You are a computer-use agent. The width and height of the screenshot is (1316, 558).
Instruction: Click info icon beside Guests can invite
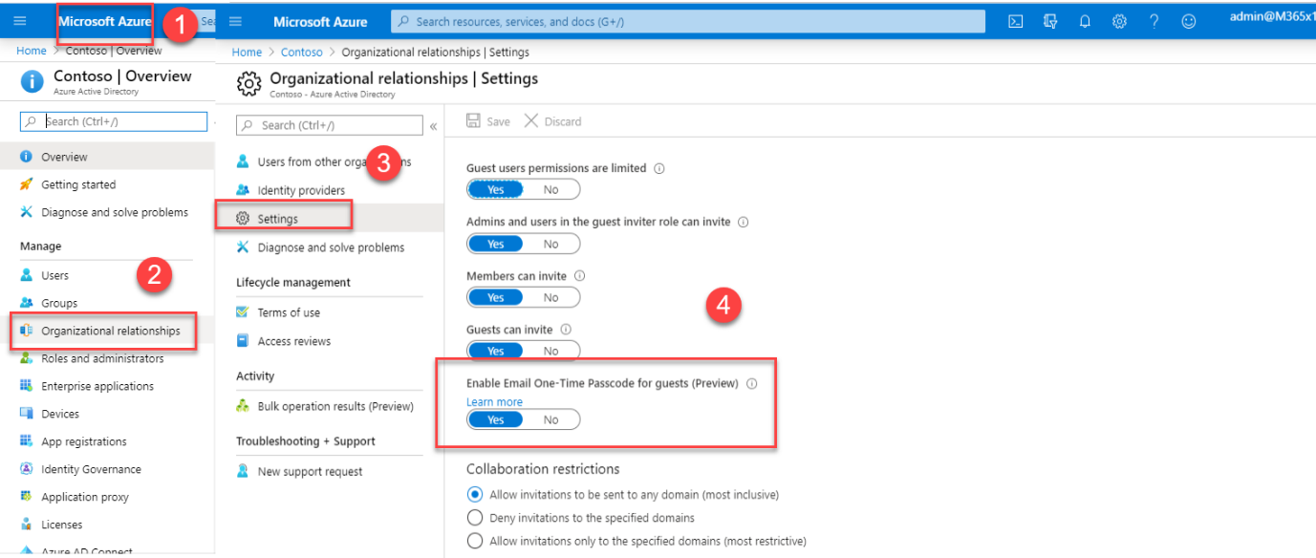pyautogui.click(x=566, y=330)
